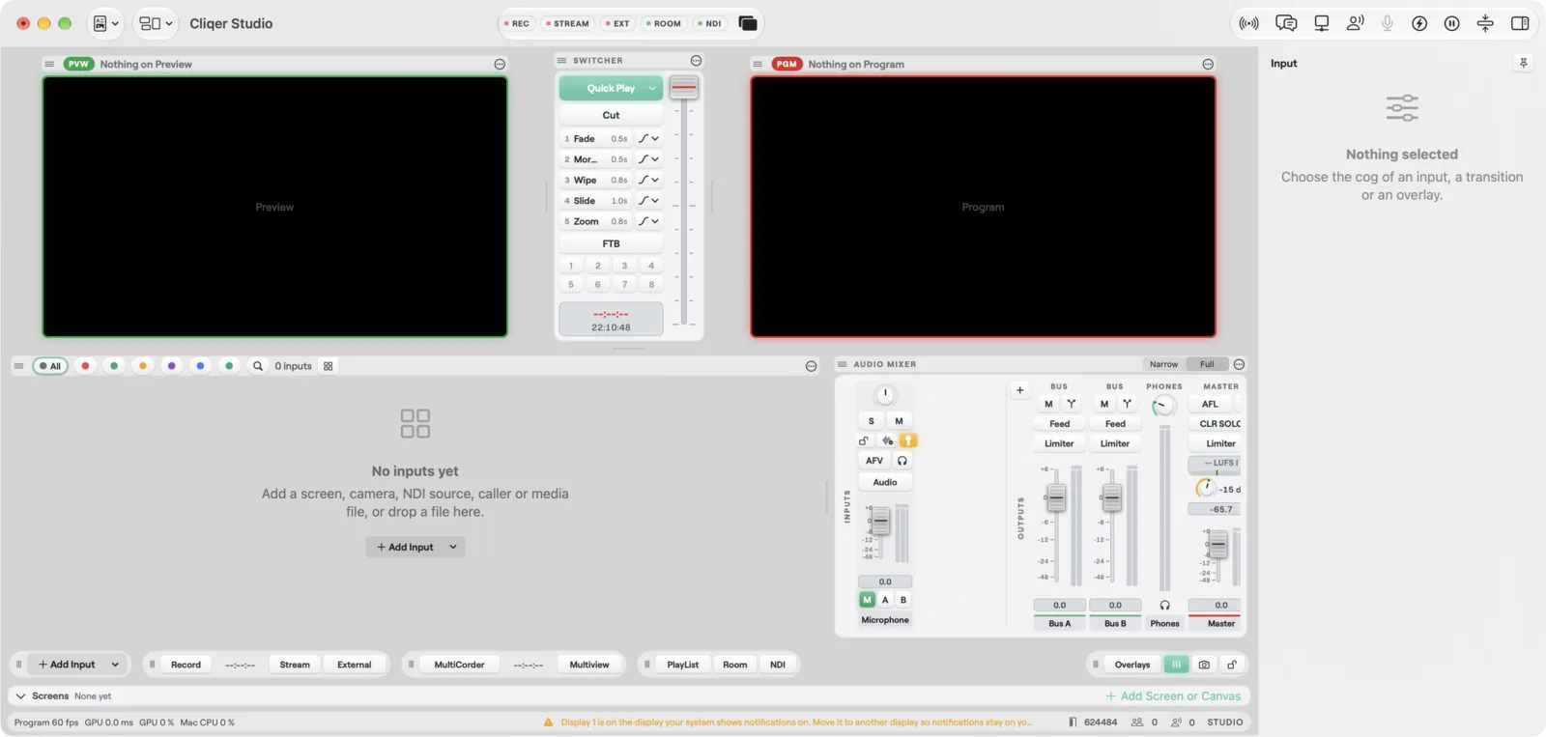Pin the Input inspector panel
Image resolution: width=1546 pixels, height=737 pixels.
[x=1523, y=63]
